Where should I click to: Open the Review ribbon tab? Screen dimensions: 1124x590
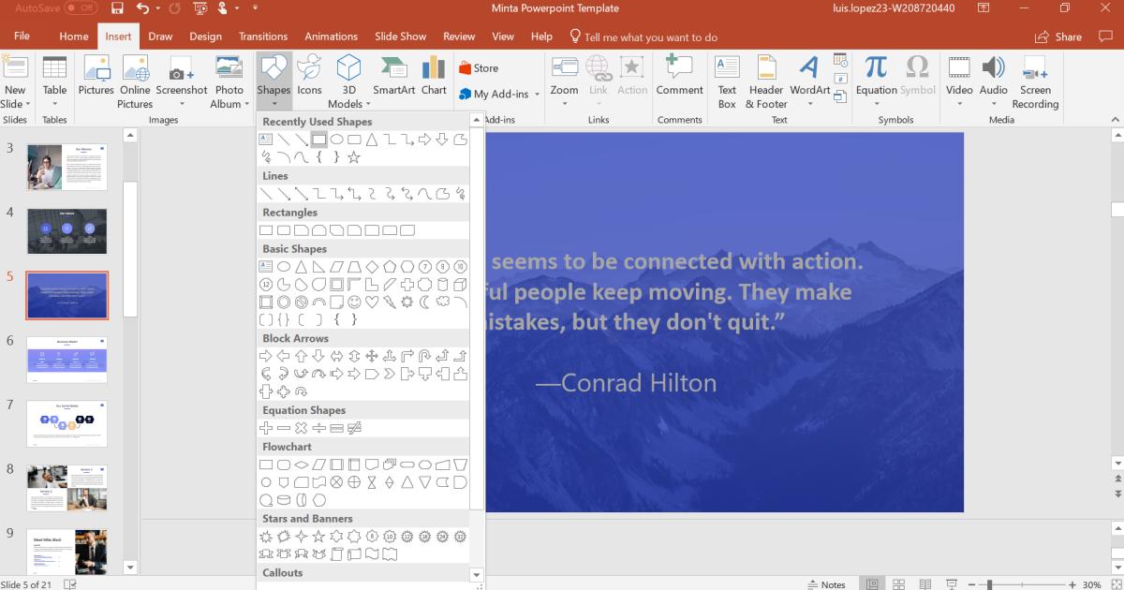459,37
